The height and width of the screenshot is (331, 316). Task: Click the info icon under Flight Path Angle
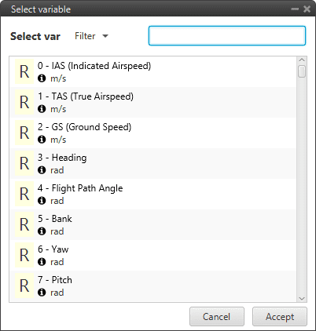[x=42, y=201]
